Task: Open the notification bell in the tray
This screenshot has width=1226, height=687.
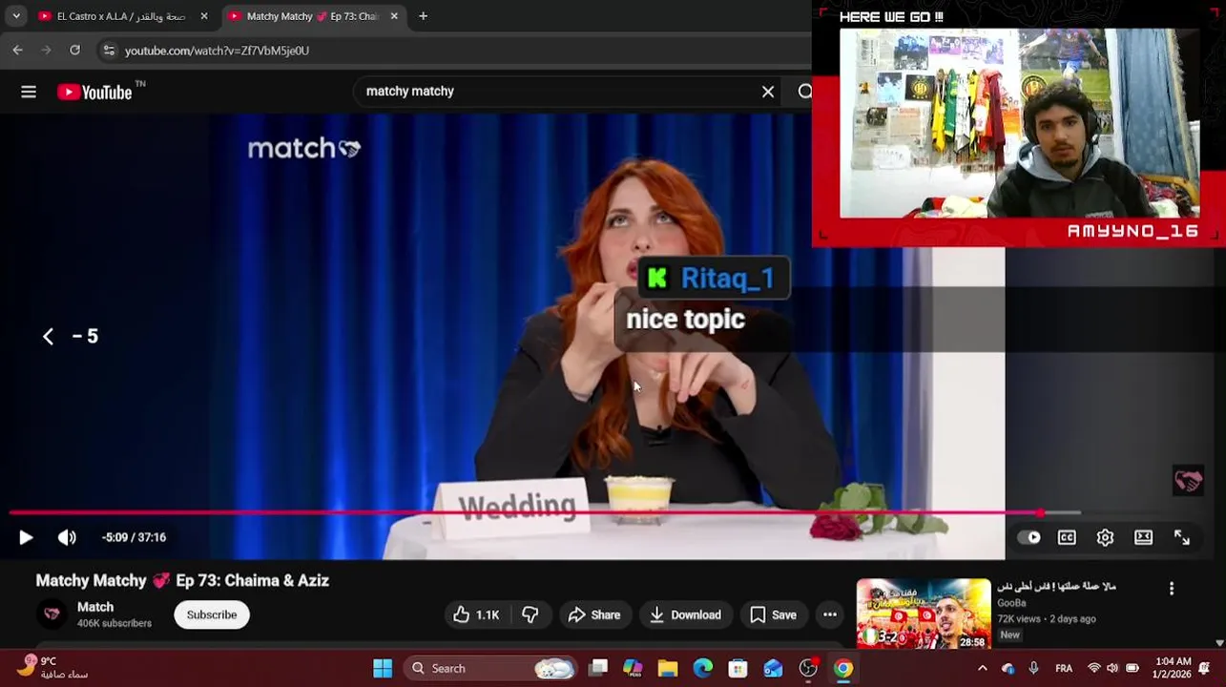Action: (x=1205, y=669)
